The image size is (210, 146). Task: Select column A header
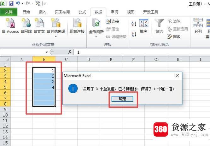[21, 59]
